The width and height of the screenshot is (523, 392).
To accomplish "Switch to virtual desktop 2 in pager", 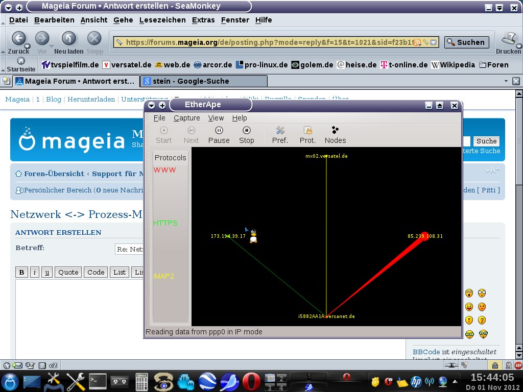I will click(x=281, y=378).
